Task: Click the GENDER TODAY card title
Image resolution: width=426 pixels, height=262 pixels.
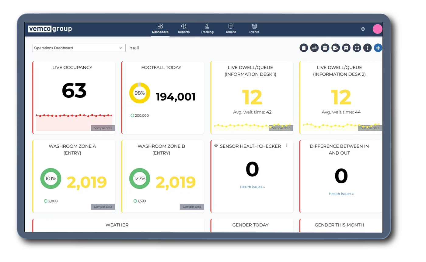Action: point(250,225)
